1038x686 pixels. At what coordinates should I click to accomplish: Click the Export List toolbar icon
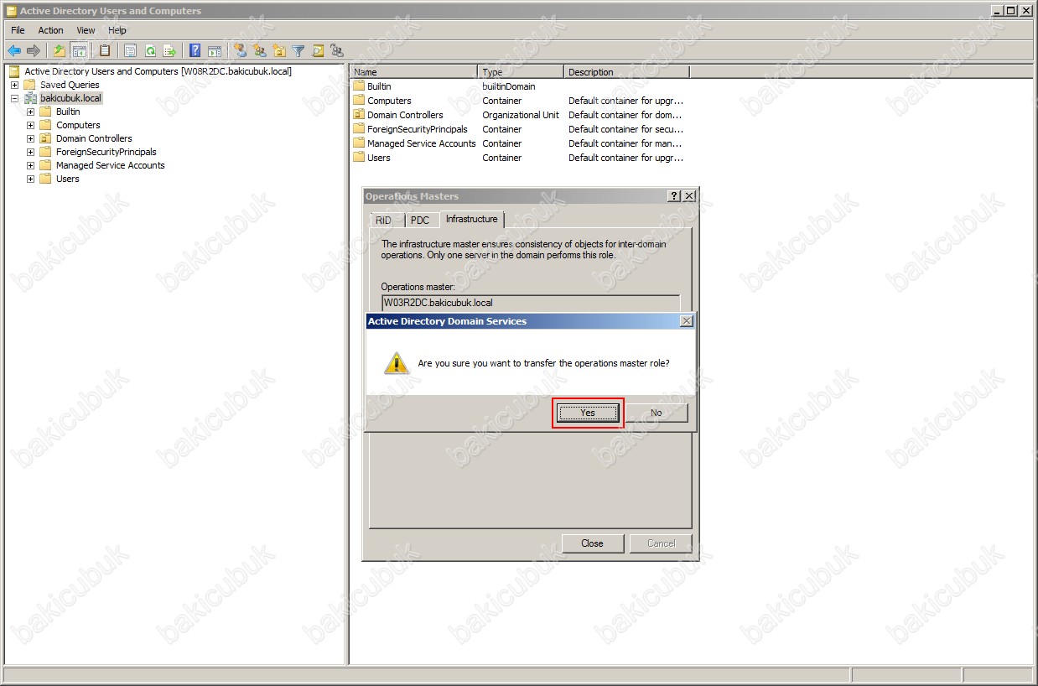pyautogui.click(x=169, y=51)
